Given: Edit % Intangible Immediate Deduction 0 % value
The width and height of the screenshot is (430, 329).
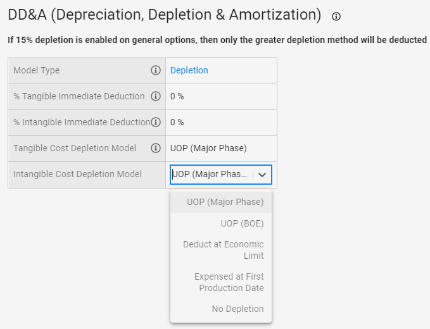Looking at the screenshot, I should [177, 122].
